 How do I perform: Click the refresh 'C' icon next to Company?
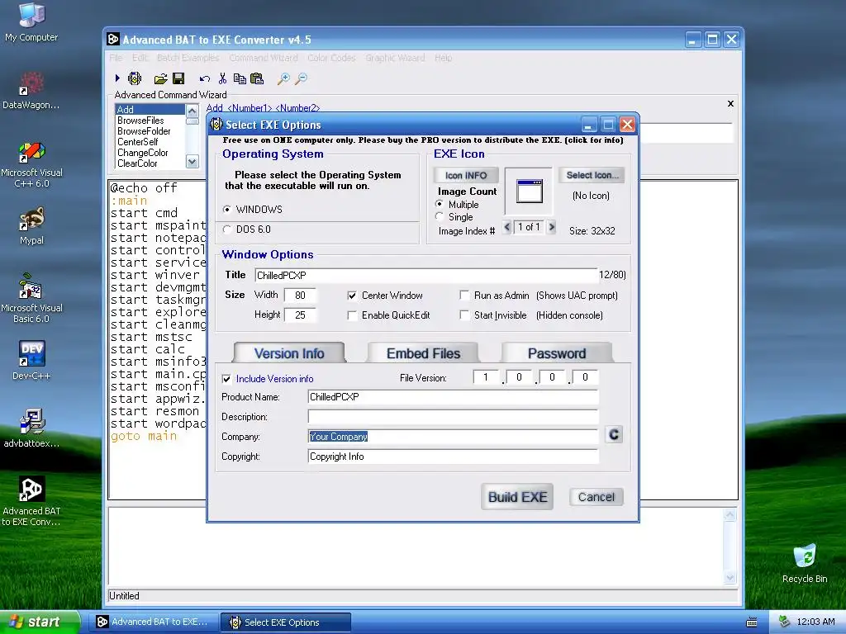[x=614, y=434]
